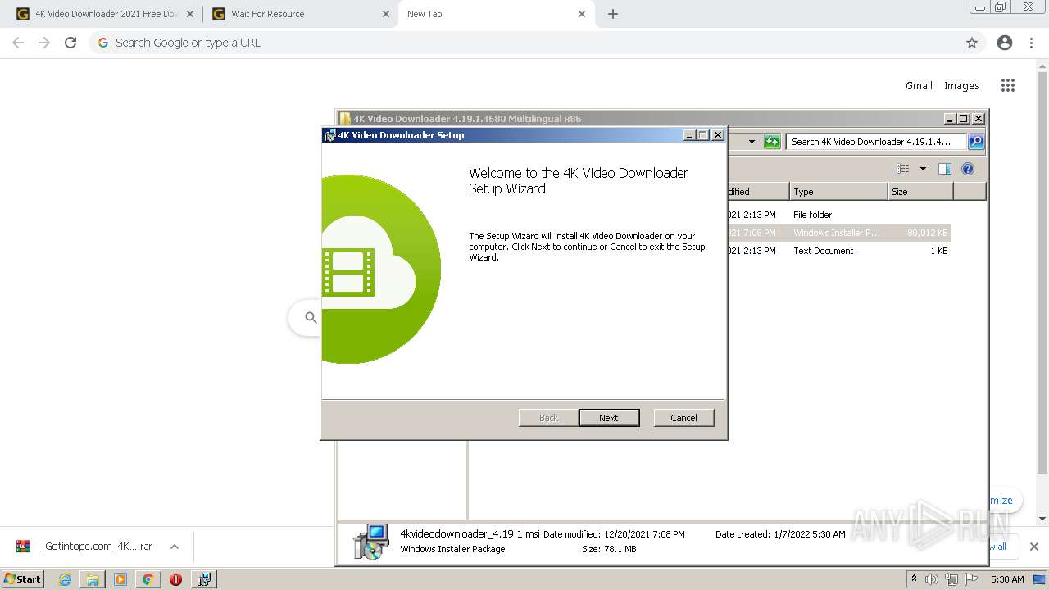Click the Setup dialog title bar icon
This screenshot has height=590, width=1049.
(329, 135)
